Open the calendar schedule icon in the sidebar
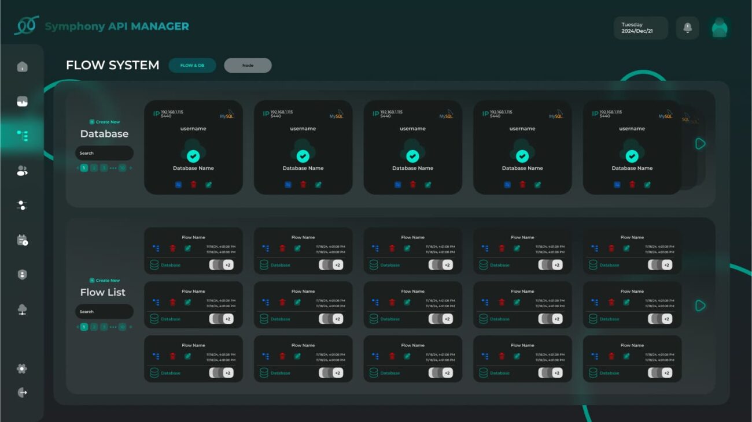 pyautogui.click(x=22, y=240)
